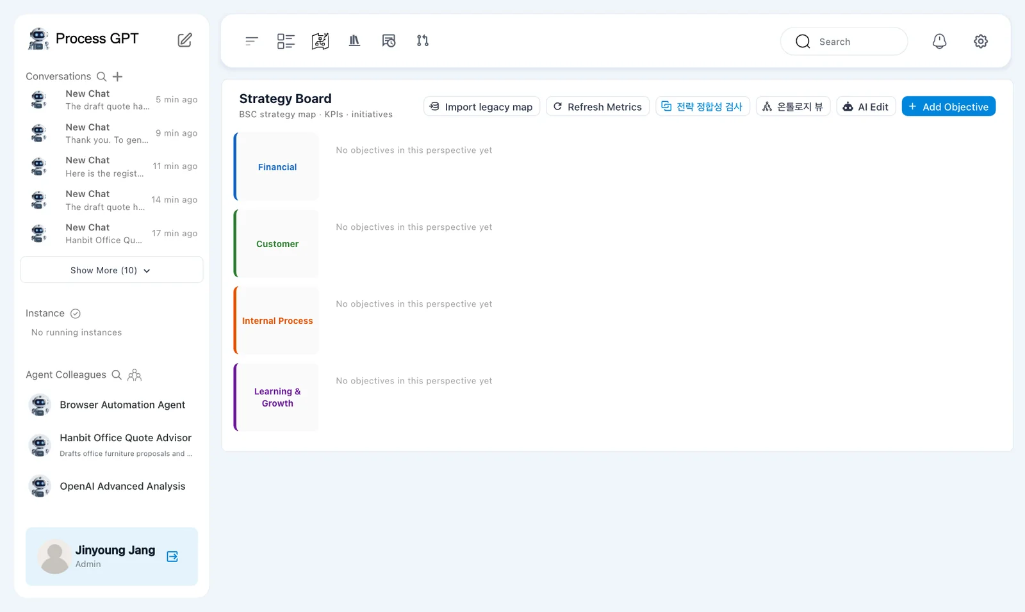
Task: Open the New Chat from 17 min ago
Action: coord(111,234)
